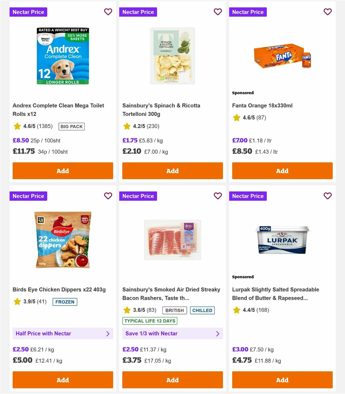Click the star rating icon for Fanta Orange
The height and width of the screenshot is (394, 345).
[x=236, y=117]
